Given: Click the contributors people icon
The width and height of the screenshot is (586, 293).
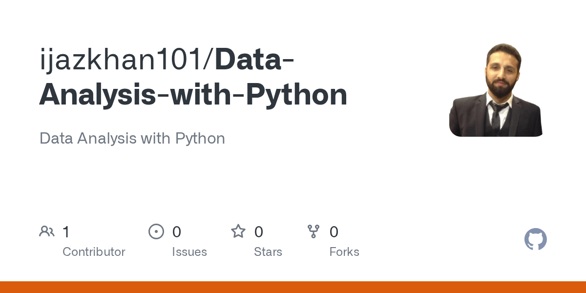Looking at the screenshot, I should [47, 231].
